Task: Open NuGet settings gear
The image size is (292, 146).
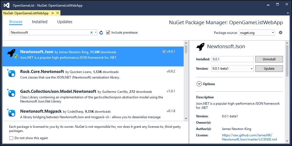Action: 280,33
